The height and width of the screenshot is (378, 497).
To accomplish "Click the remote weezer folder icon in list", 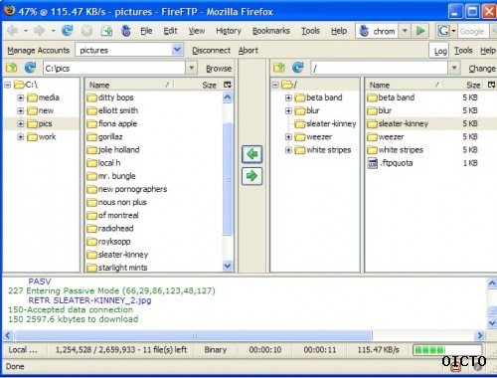I will tap(373, 137).
